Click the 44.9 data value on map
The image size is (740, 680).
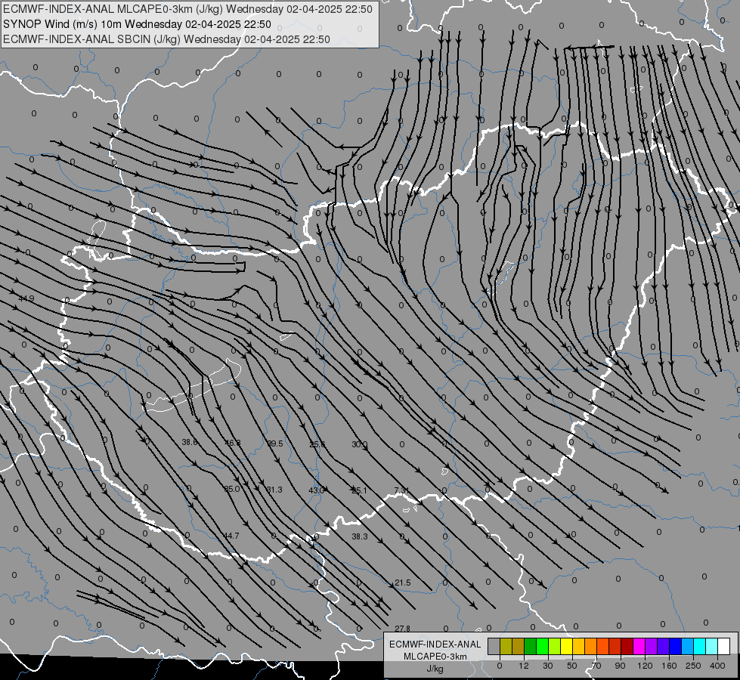26,298
